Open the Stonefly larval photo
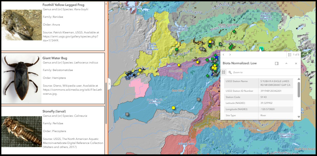 pos(22,131)
